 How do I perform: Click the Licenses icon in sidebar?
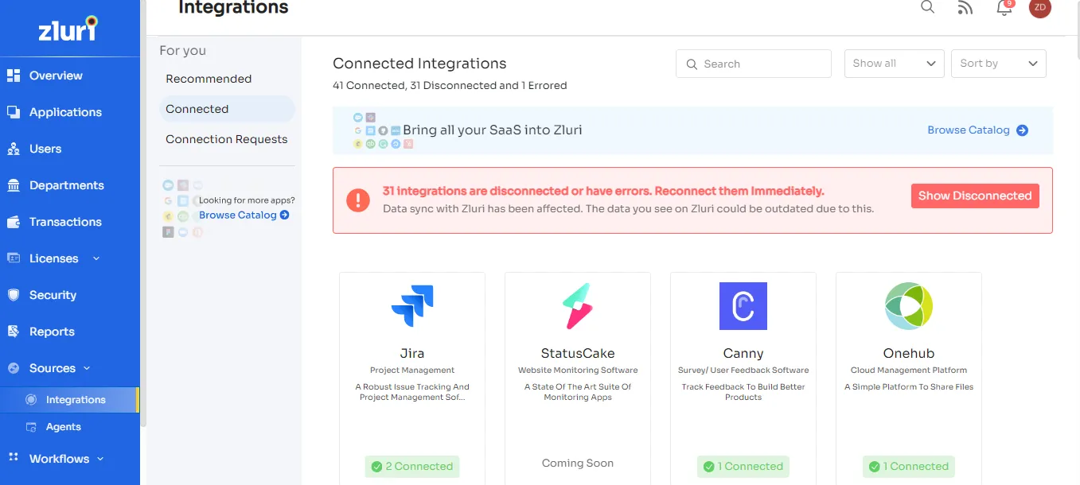tap(14, 258)
